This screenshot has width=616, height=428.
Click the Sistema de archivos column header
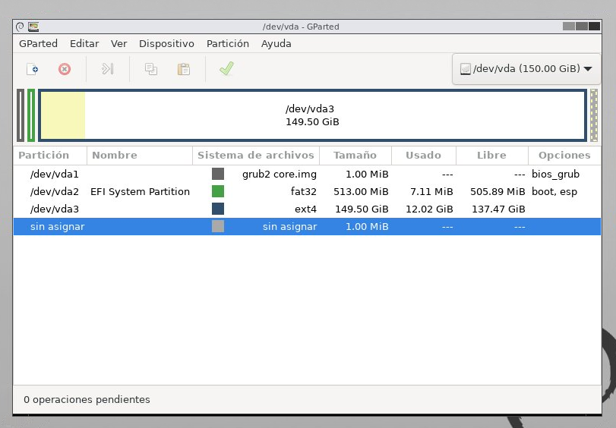click(254, 156)
